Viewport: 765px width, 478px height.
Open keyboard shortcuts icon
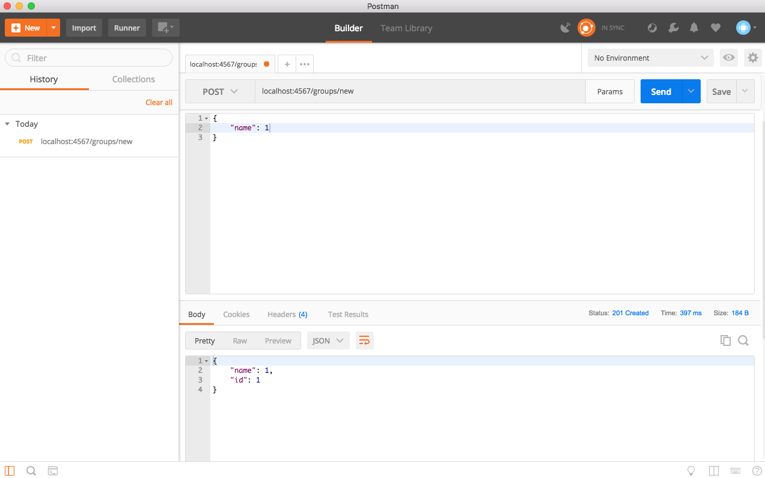736,471
